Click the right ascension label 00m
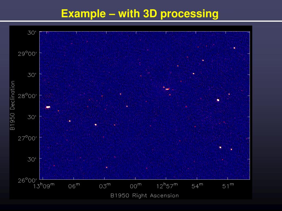The height and width of the screenshot is (211, 282). (x=135, y=186)
